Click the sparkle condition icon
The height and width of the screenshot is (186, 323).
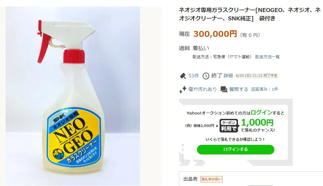183,89
